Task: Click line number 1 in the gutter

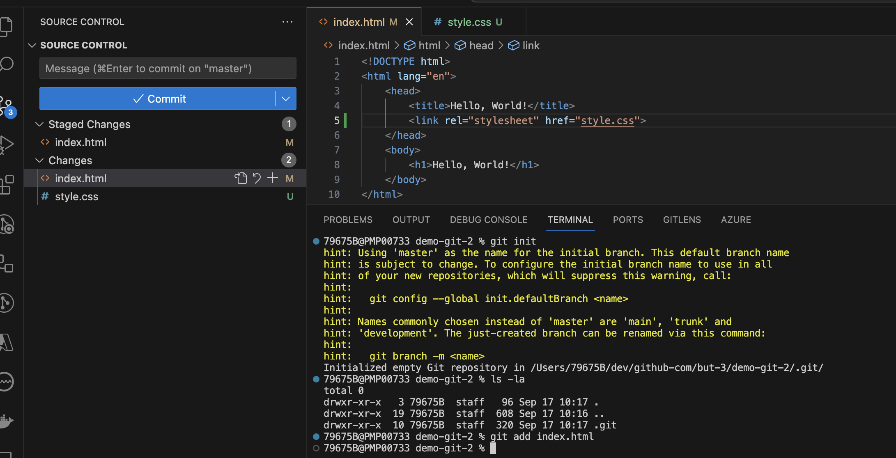Action: 337,61
